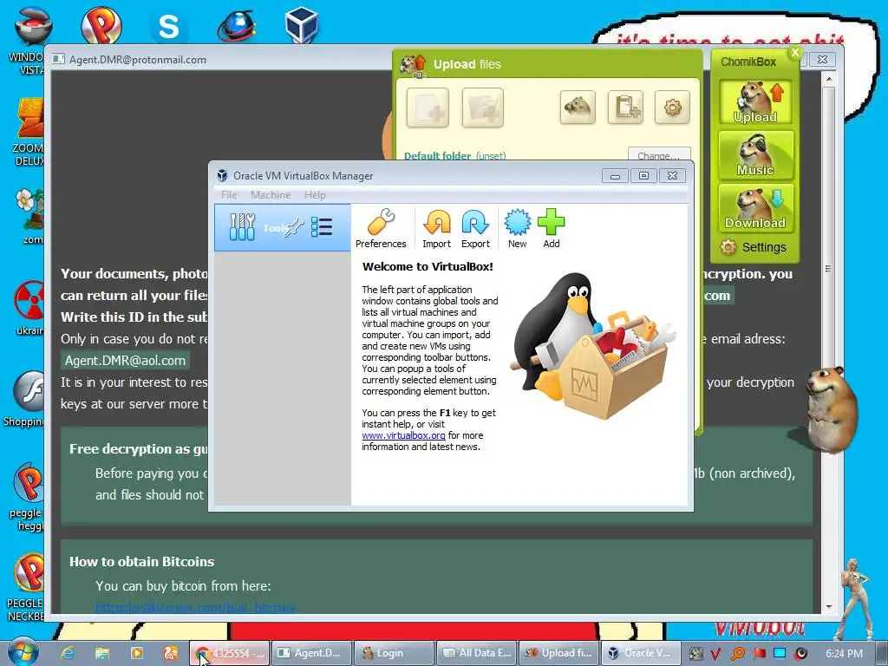888x666 pixels.
Task: Click the hamster icon in Upload files toolbar
Action: pyautogui.click(x=578, y=107)
